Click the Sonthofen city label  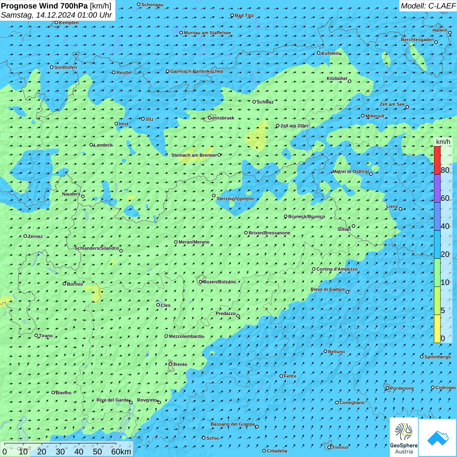66,67
